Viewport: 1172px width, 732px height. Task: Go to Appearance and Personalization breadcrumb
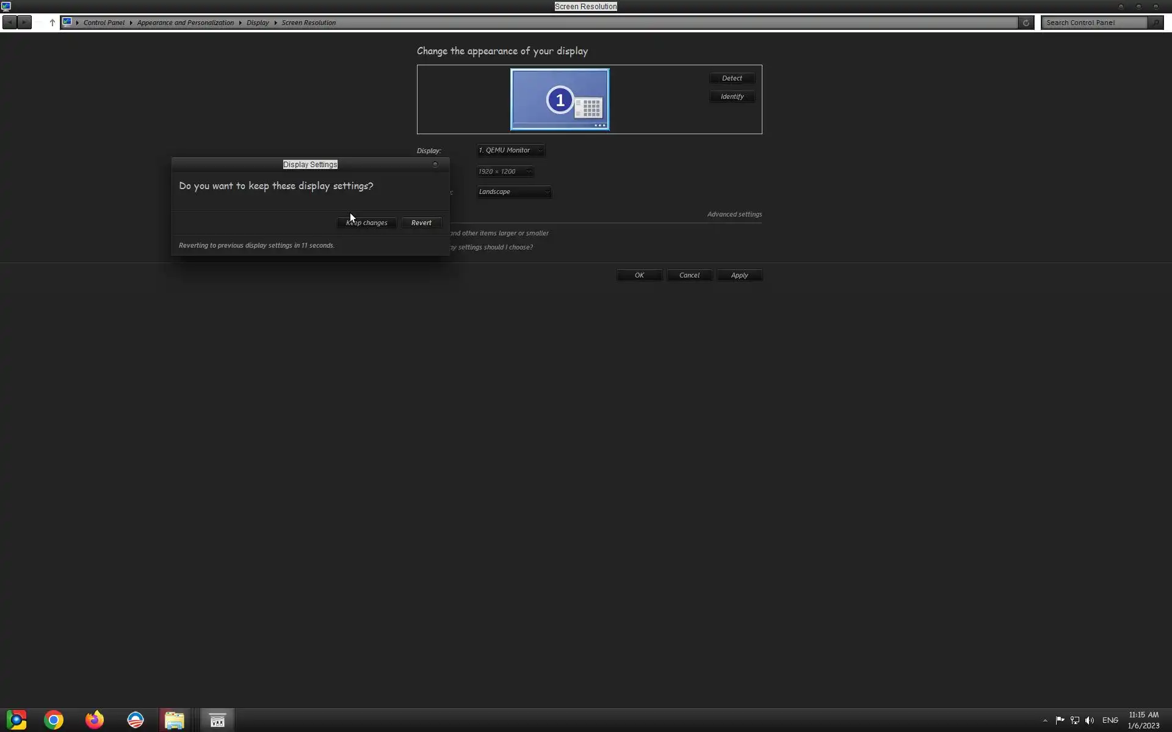click(x=185, y=23)
